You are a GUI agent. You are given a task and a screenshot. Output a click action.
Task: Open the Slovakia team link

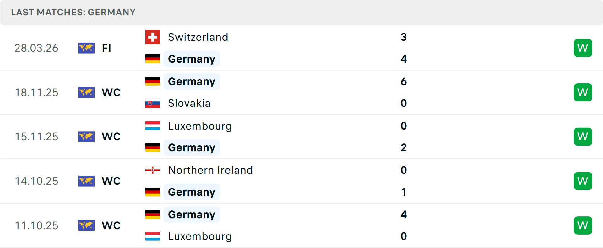(x=189, y=103)
